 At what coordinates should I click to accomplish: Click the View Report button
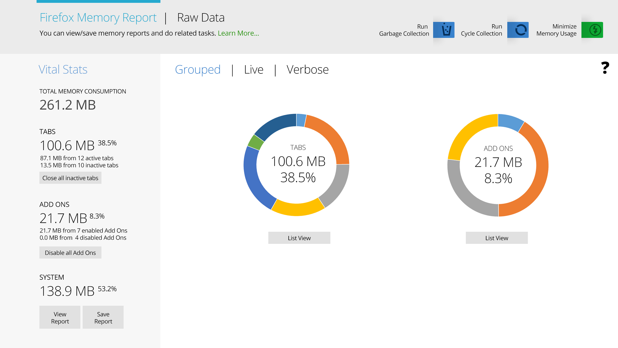60,317
